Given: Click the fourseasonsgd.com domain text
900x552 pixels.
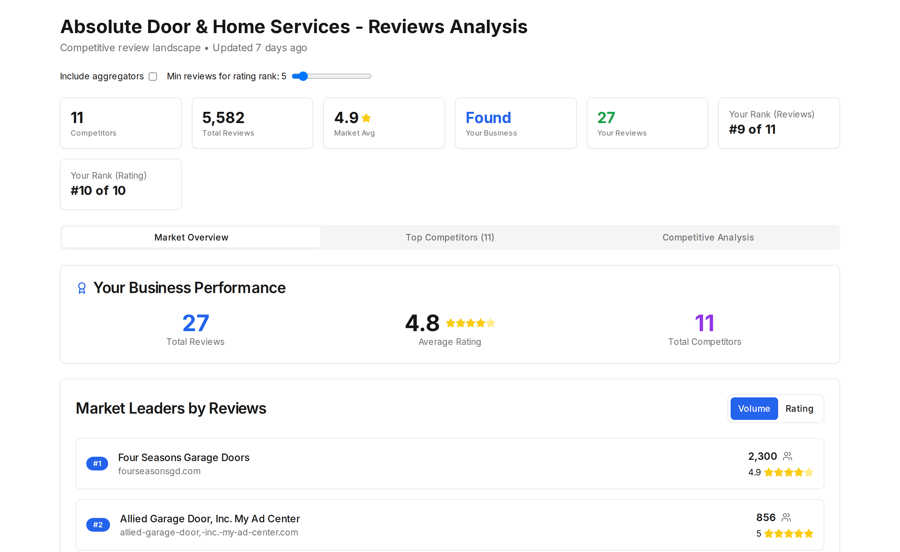Looking at the screenshot, I should (x=159, y=471).
